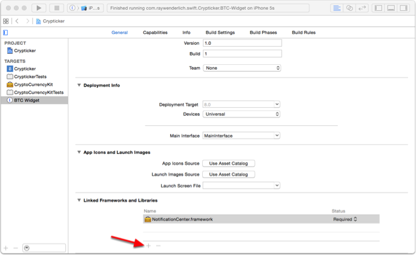The height and width of the screenshot is (255, 416).
Task: Show the standard editor
Action: 337,8
